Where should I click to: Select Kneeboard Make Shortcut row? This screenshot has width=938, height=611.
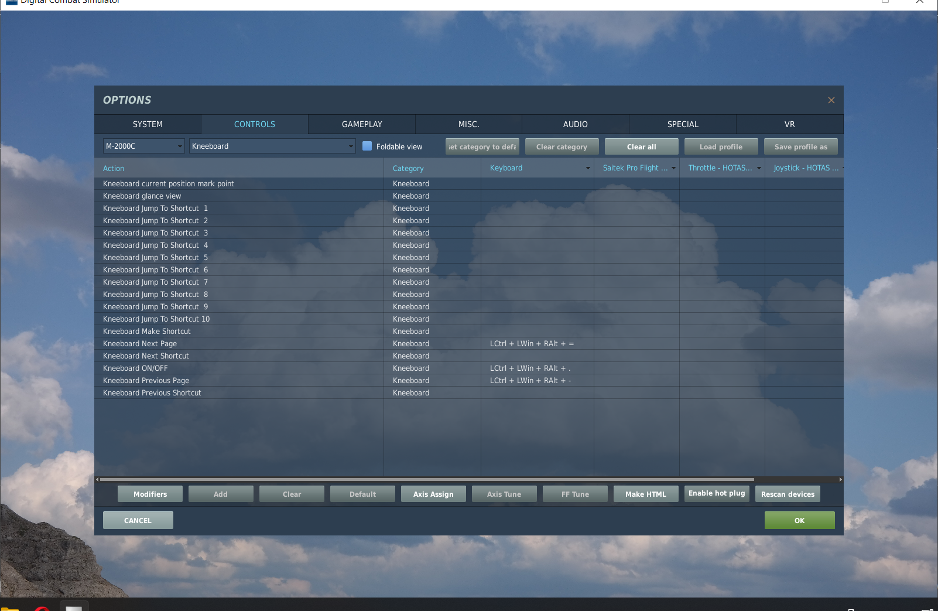(x=469, y=332)
